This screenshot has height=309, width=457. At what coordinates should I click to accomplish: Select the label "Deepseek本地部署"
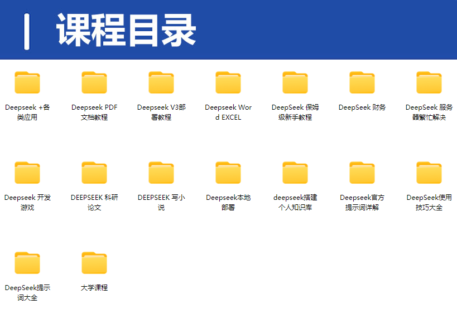pos(228,202)
